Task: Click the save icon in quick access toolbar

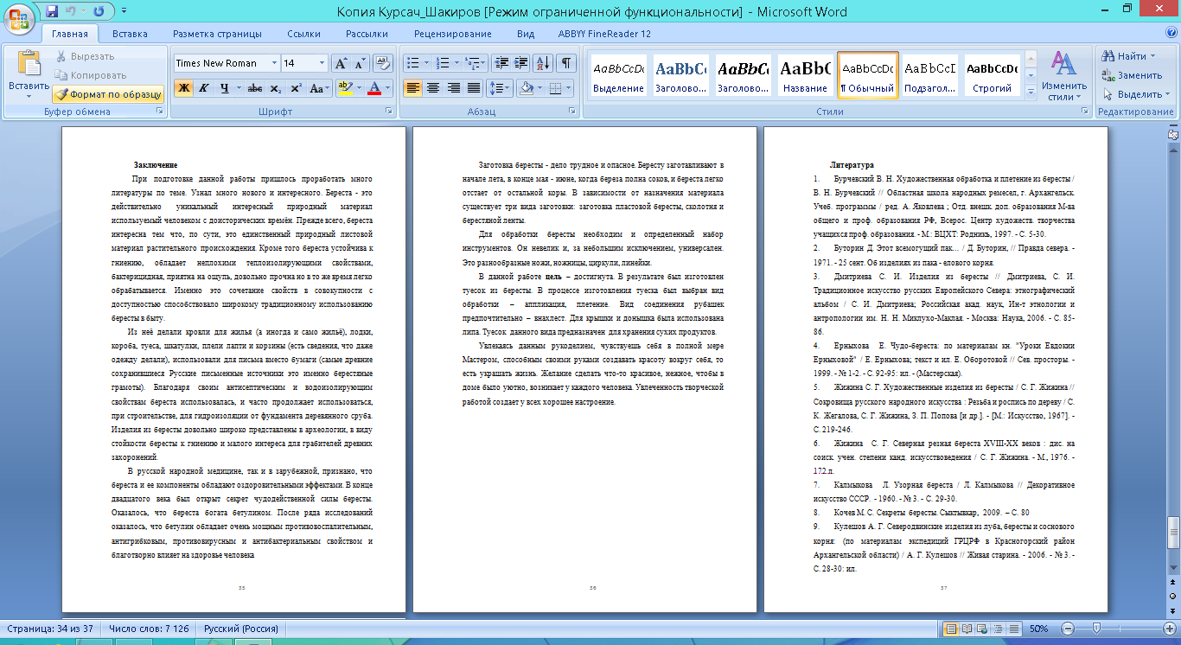Action: [x=53, y=11]
